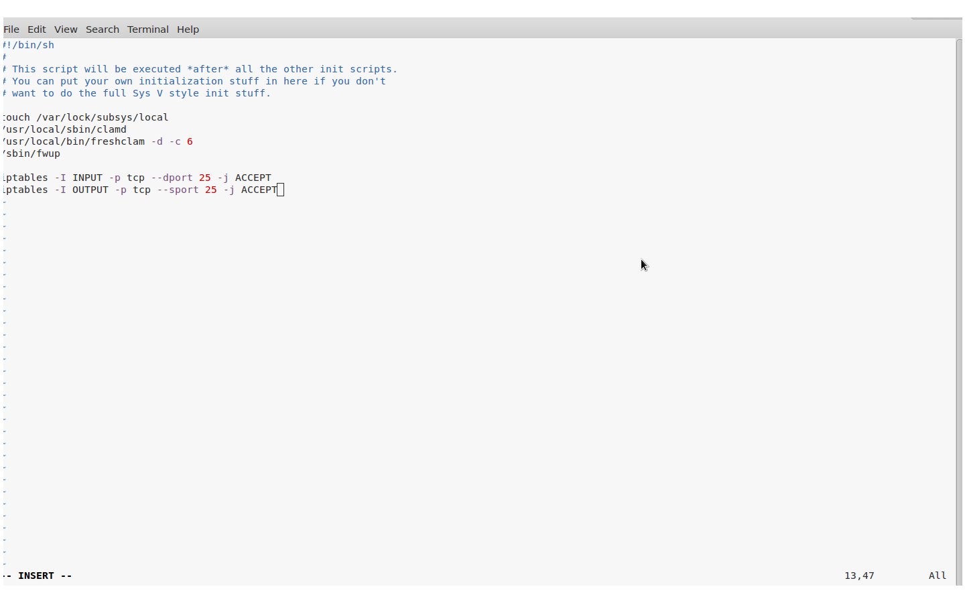Click the -- INSERT -- mode indicator

click(37, 575)
